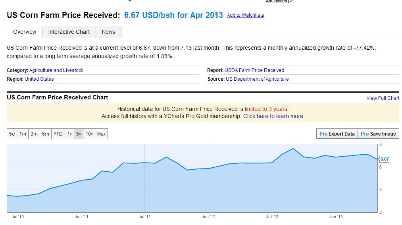Switch to the News tab

tap(108, 32)
